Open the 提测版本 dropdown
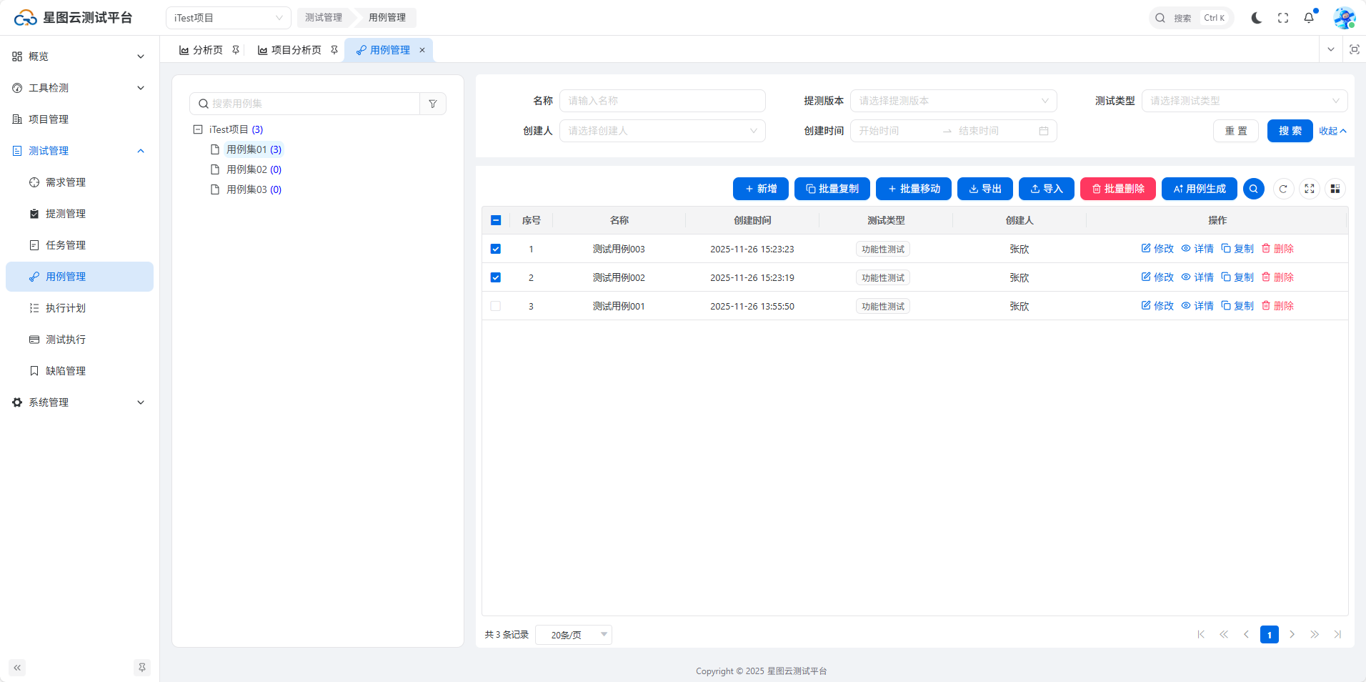This screenshot has height=682, width=1366. 953,101
